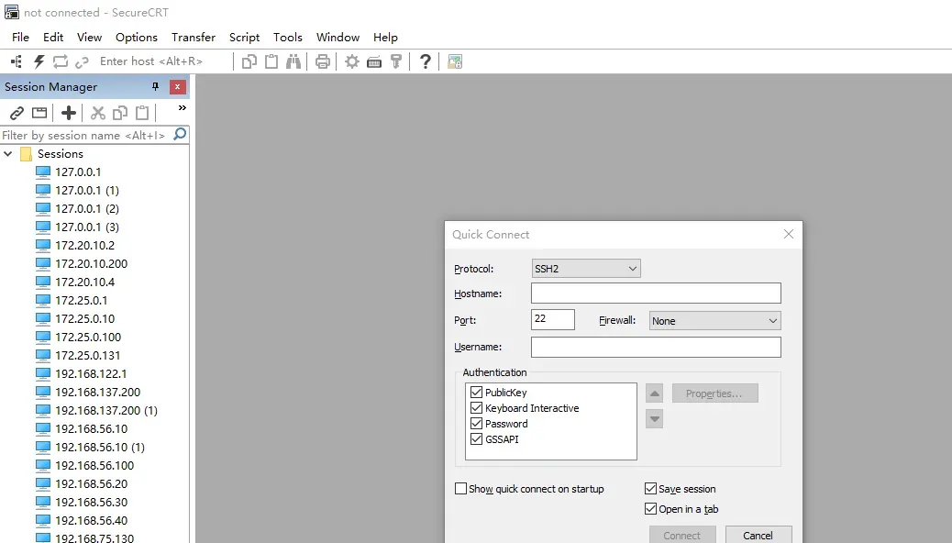Open the Edit menu
Image resolution: width=952 pixels, height=543 pixels.
(x=53, y=37)
